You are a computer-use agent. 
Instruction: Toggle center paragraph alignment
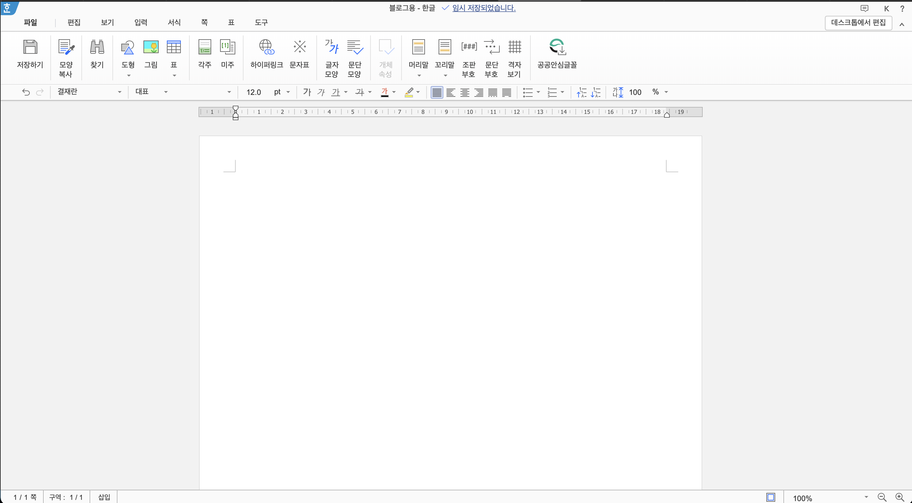point(465,93)
